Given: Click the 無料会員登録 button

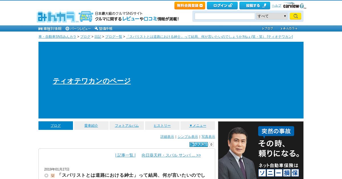Looking at the screenshot, I should tap(190, 5).
